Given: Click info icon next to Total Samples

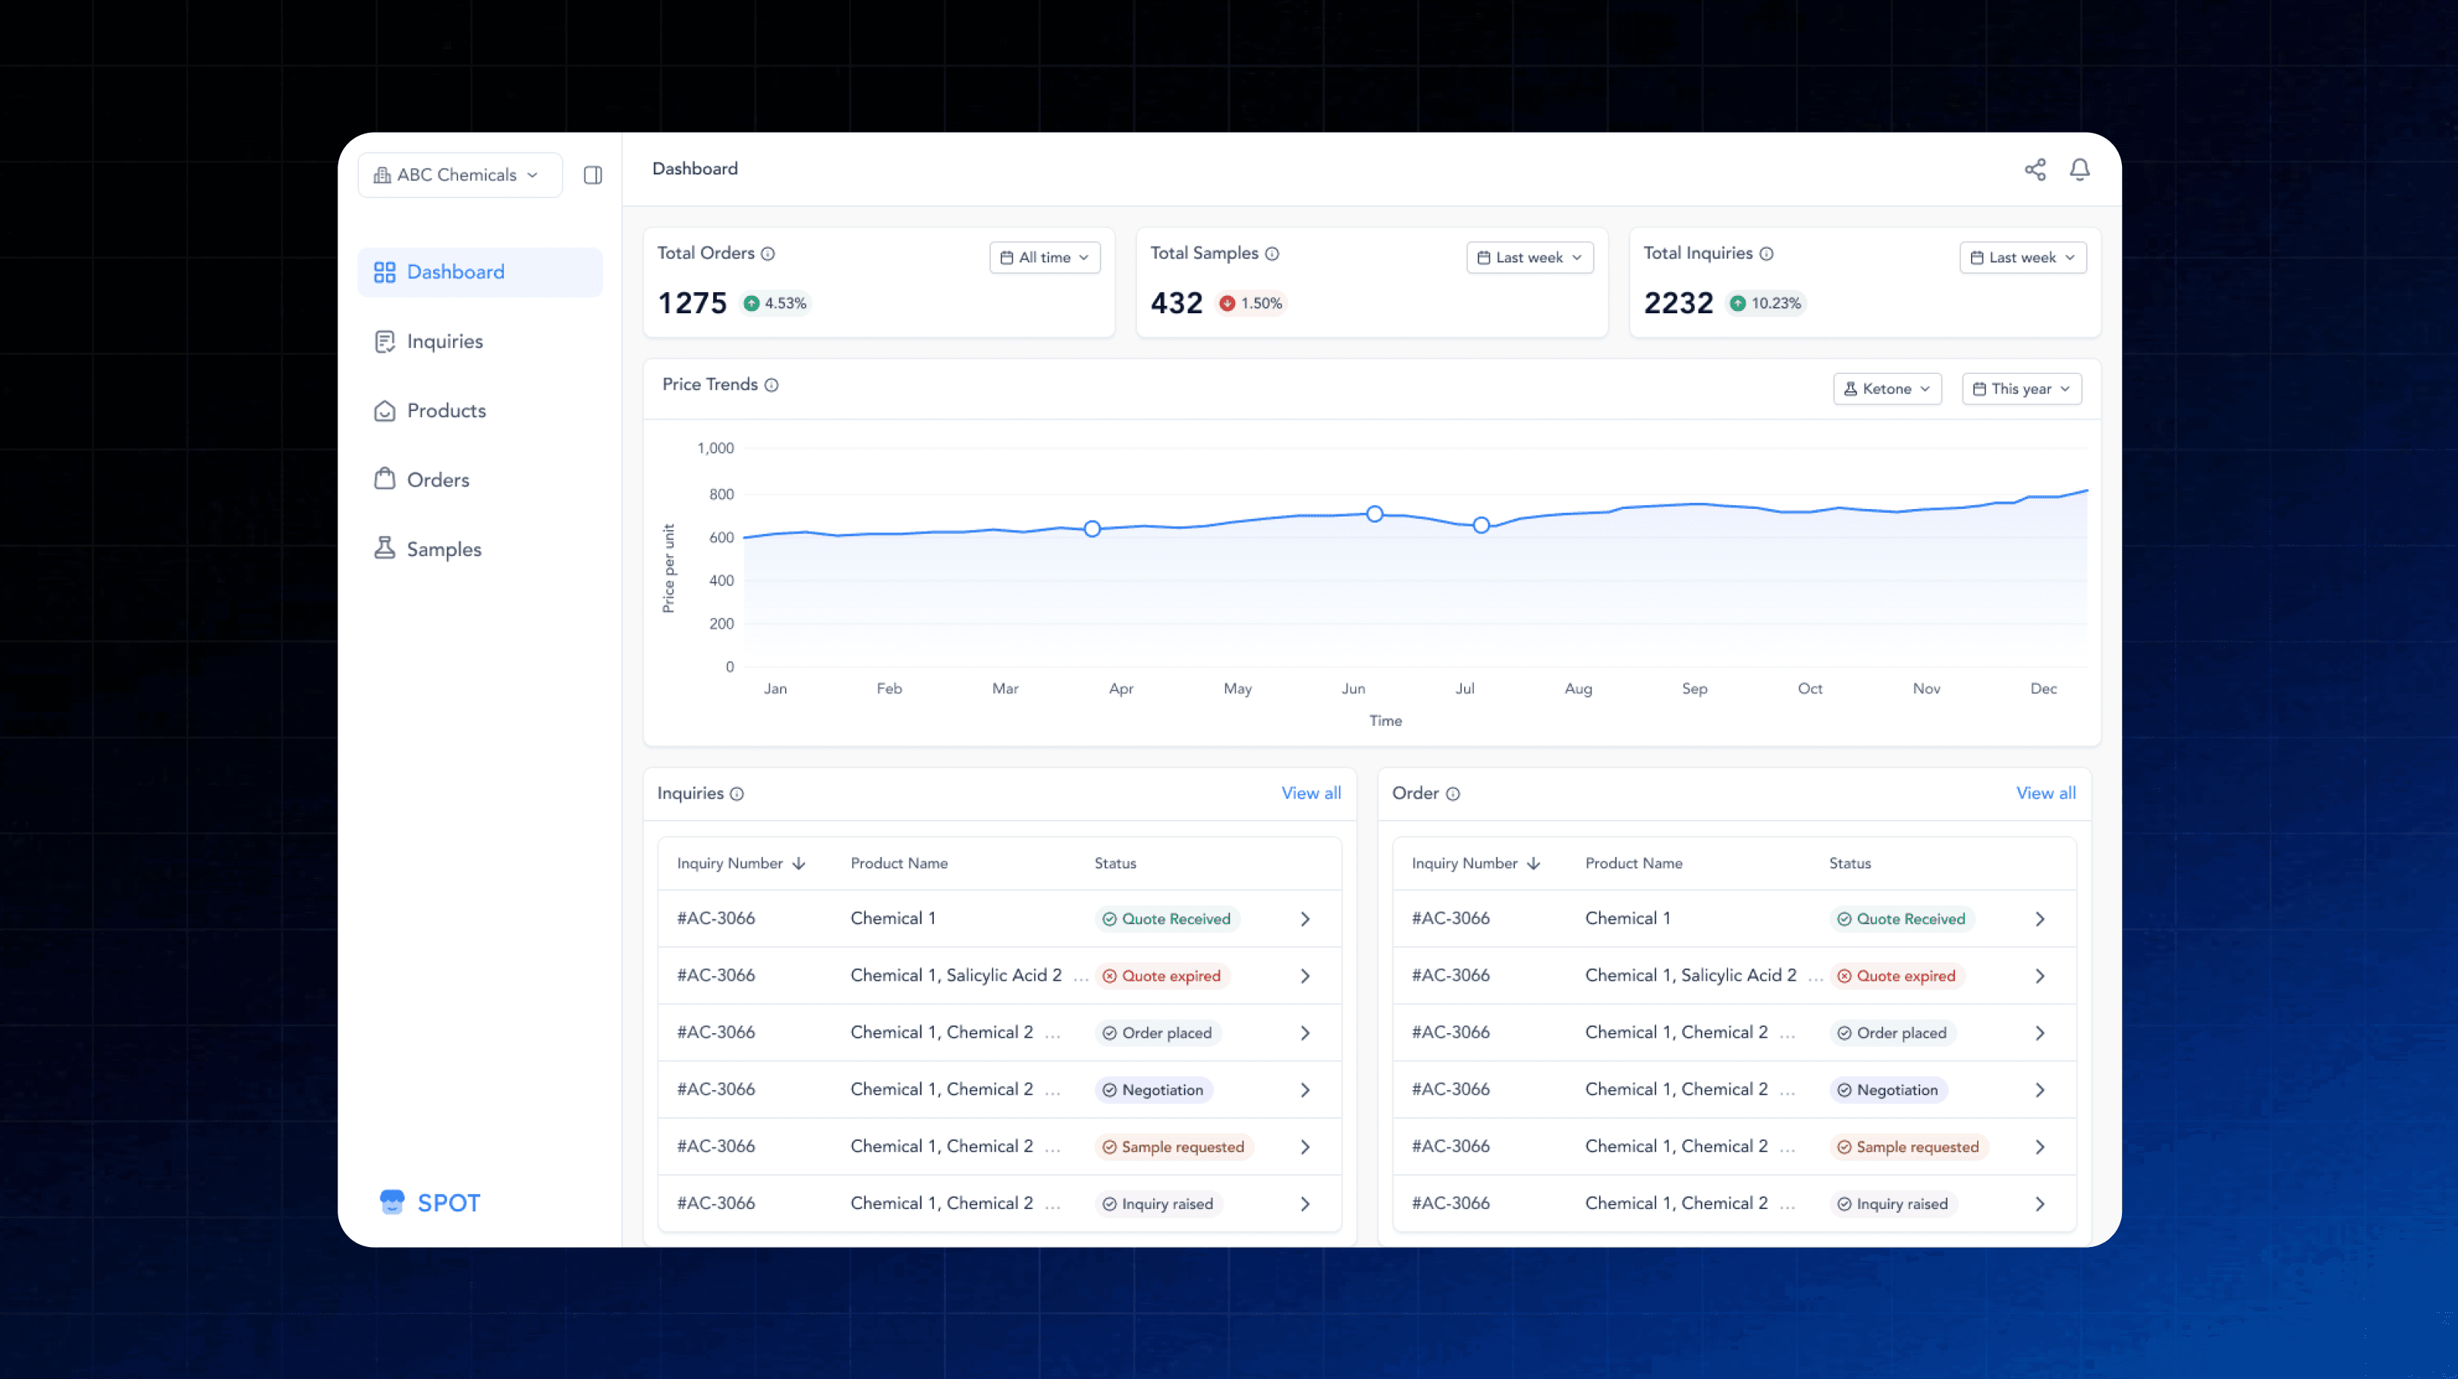Looking at the screenshot, I should [1272, 254].
